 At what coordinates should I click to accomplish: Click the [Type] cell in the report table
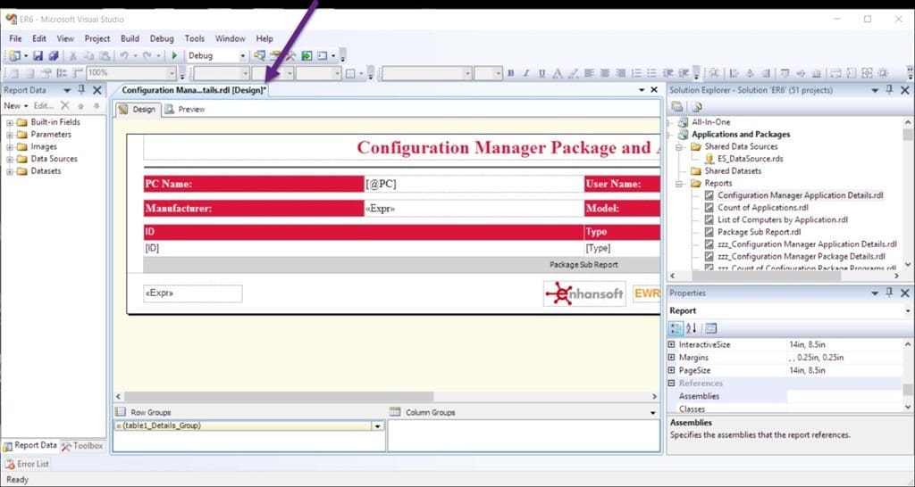(622, 248)
